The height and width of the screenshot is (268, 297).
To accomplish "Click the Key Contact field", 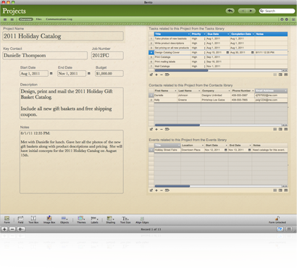I will [45, 55].
